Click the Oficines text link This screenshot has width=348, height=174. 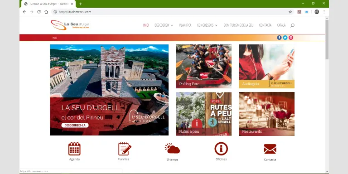[x=221, y=159]
